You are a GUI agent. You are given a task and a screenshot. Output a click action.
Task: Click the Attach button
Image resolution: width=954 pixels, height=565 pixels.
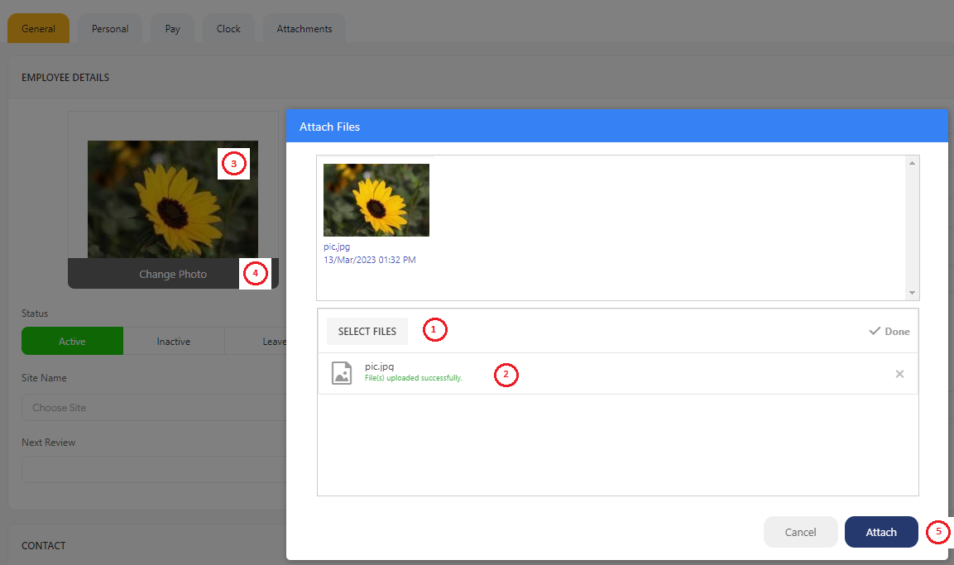click(881, 532)
